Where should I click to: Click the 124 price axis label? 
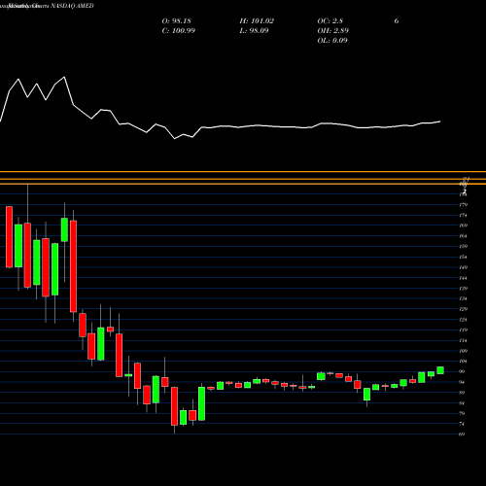[464, 320]
